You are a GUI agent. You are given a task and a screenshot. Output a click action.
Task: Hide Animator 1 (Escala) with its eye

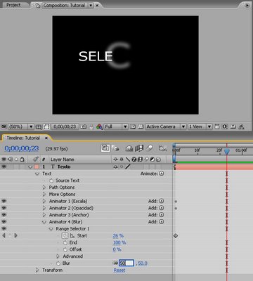[x=4, y=201]
